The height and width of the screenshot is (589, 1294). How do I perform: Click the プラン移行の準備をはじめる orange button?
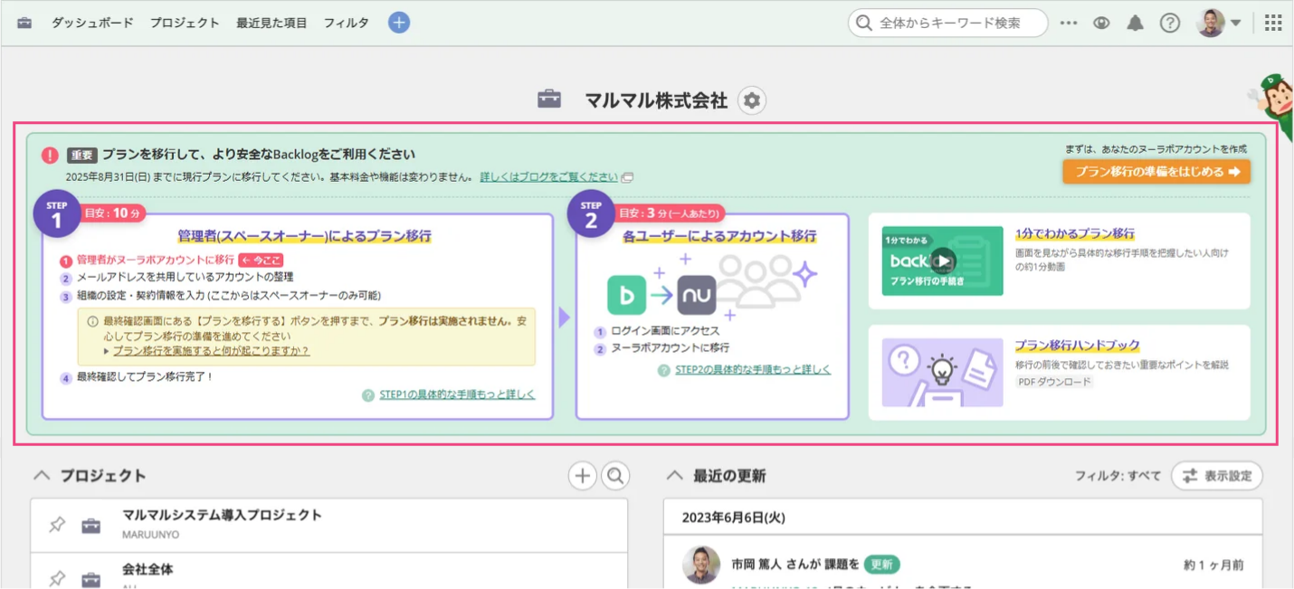(1156, 171)
